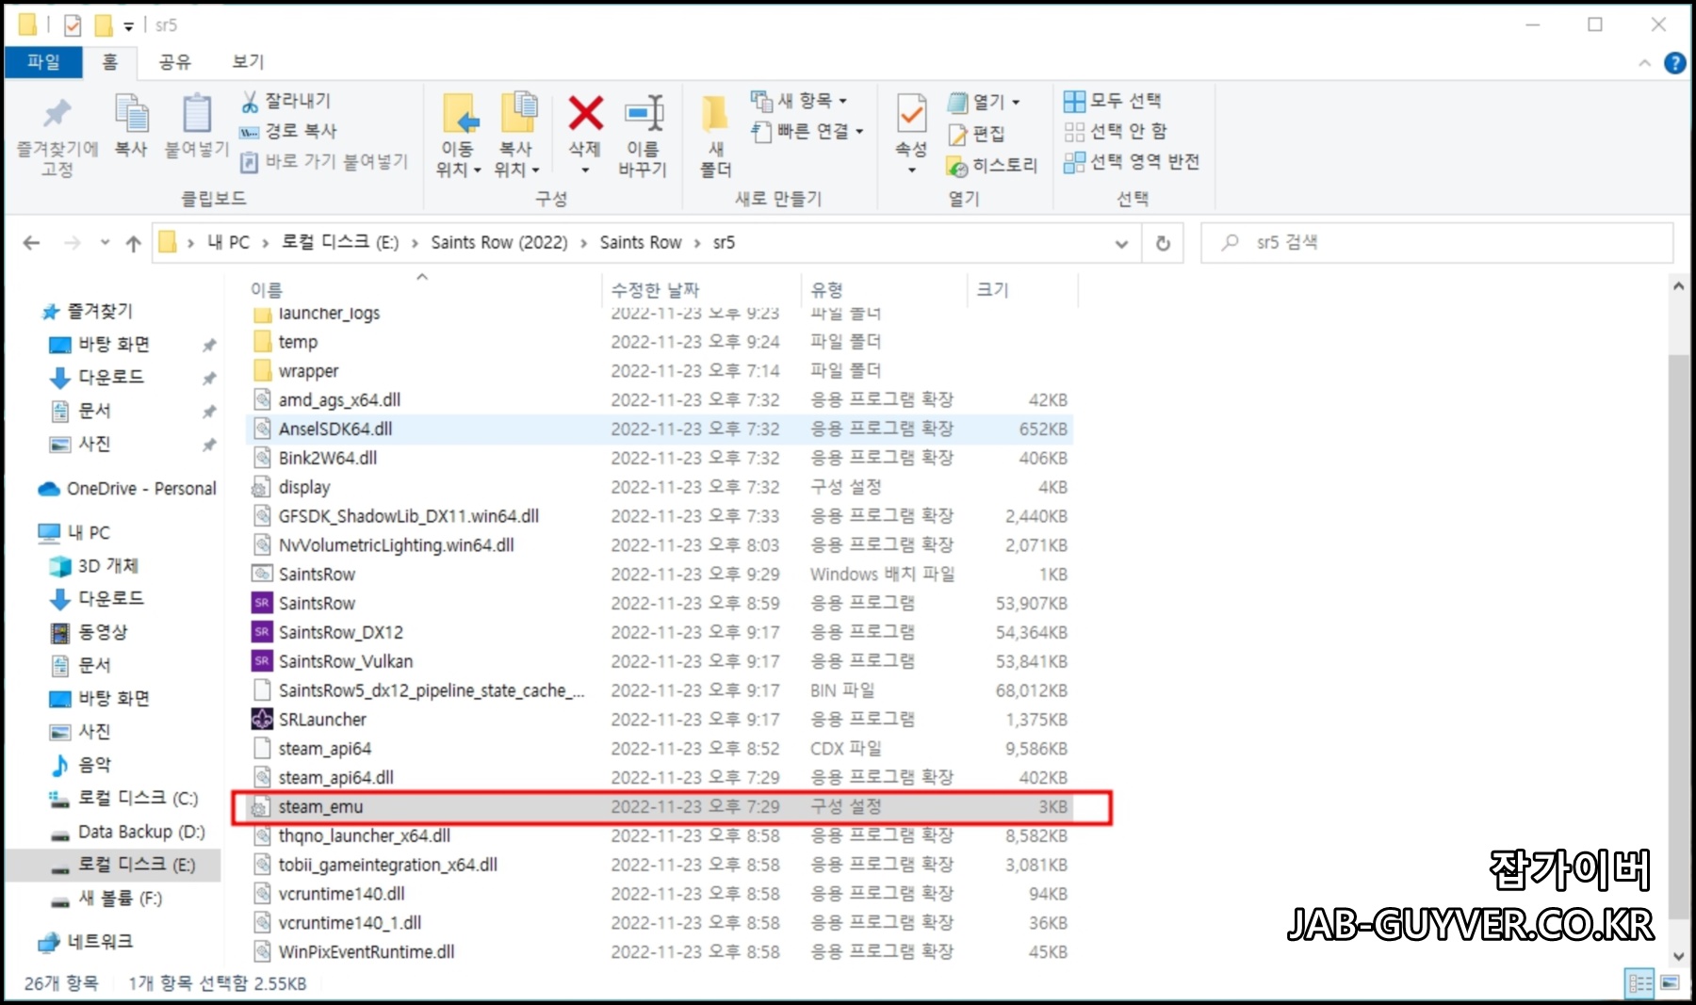Switch to the Share (공유) tab

pyautogui.click(x=174, y=61)
